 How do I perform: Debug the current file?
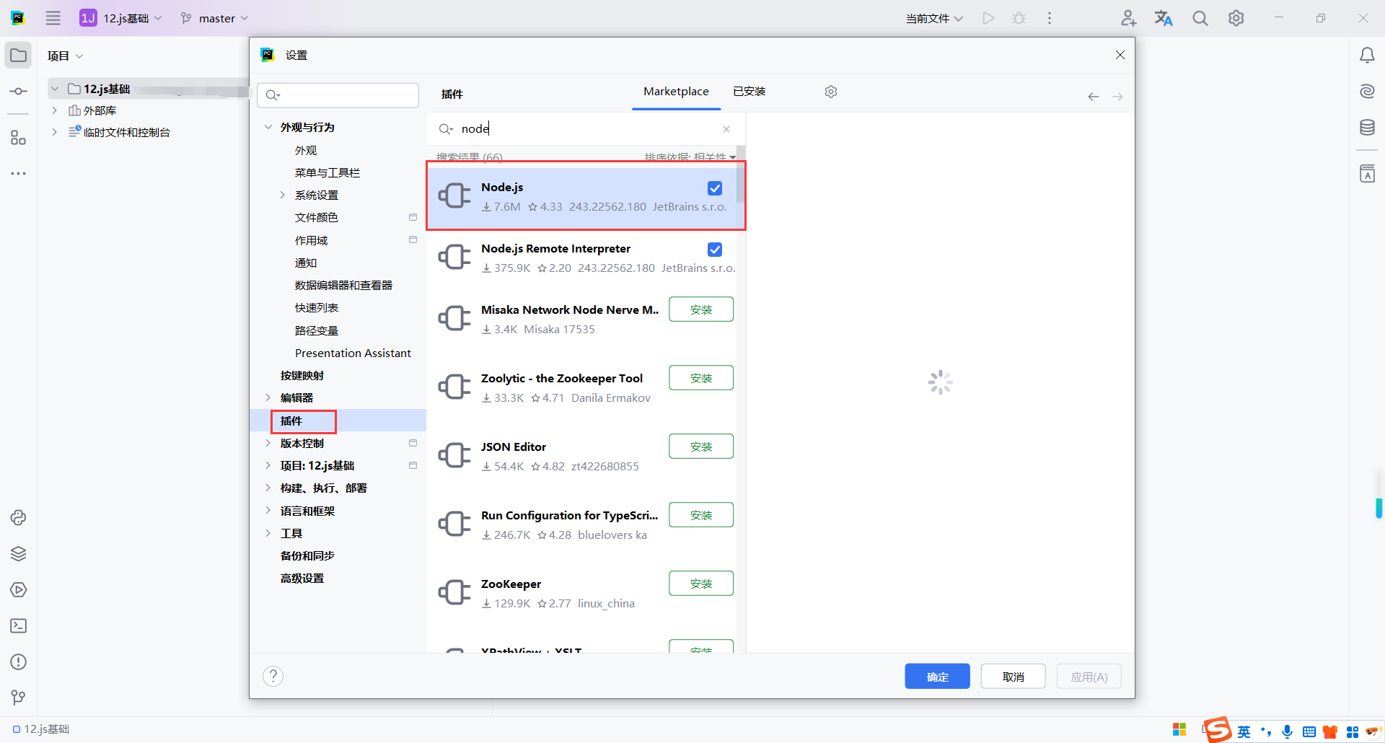tap(1019, 18)
